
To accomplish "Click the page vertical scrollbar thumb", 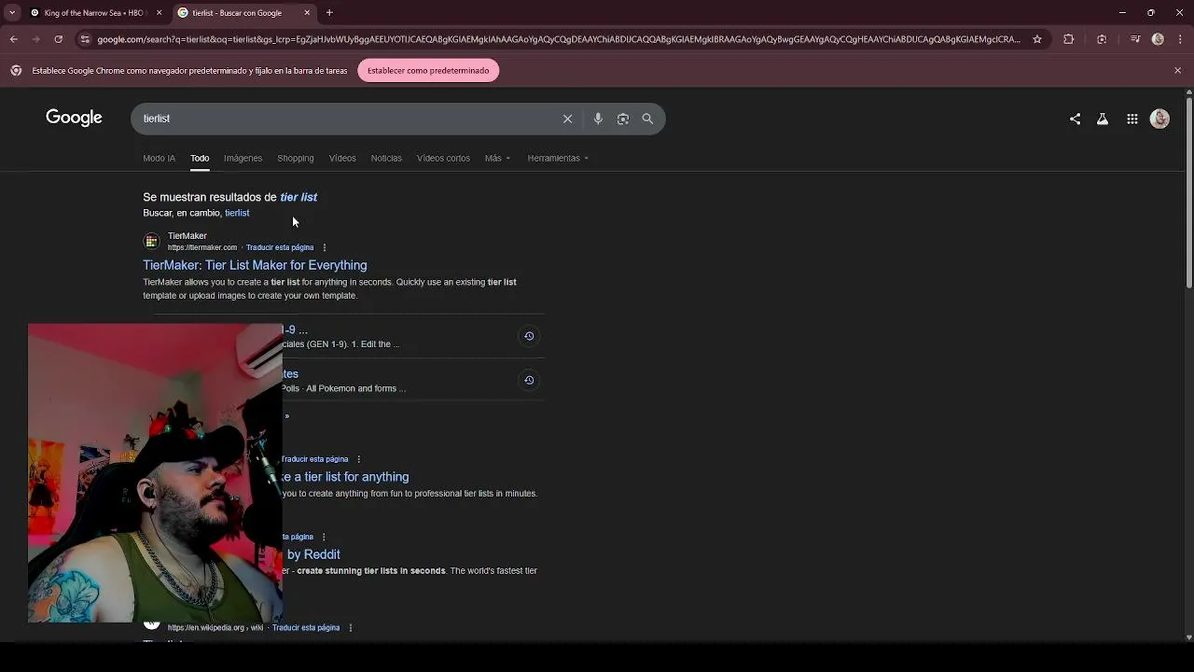I will point(1188,191).
